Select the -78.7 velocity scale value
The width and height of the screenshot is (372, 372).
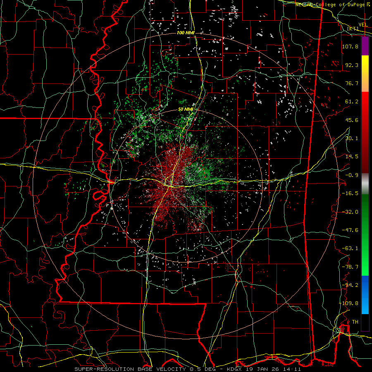[x=350, y=267]
